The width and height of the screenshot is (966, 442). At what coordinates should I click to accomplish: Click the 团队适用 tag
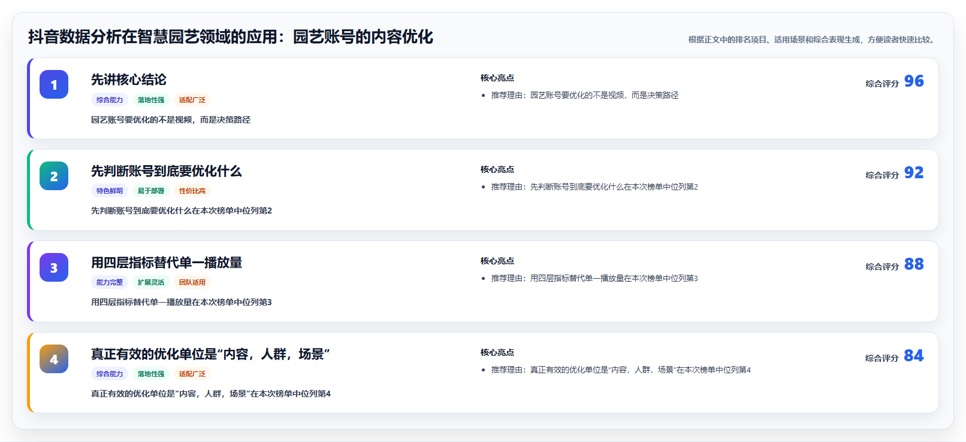coord(192,282)
